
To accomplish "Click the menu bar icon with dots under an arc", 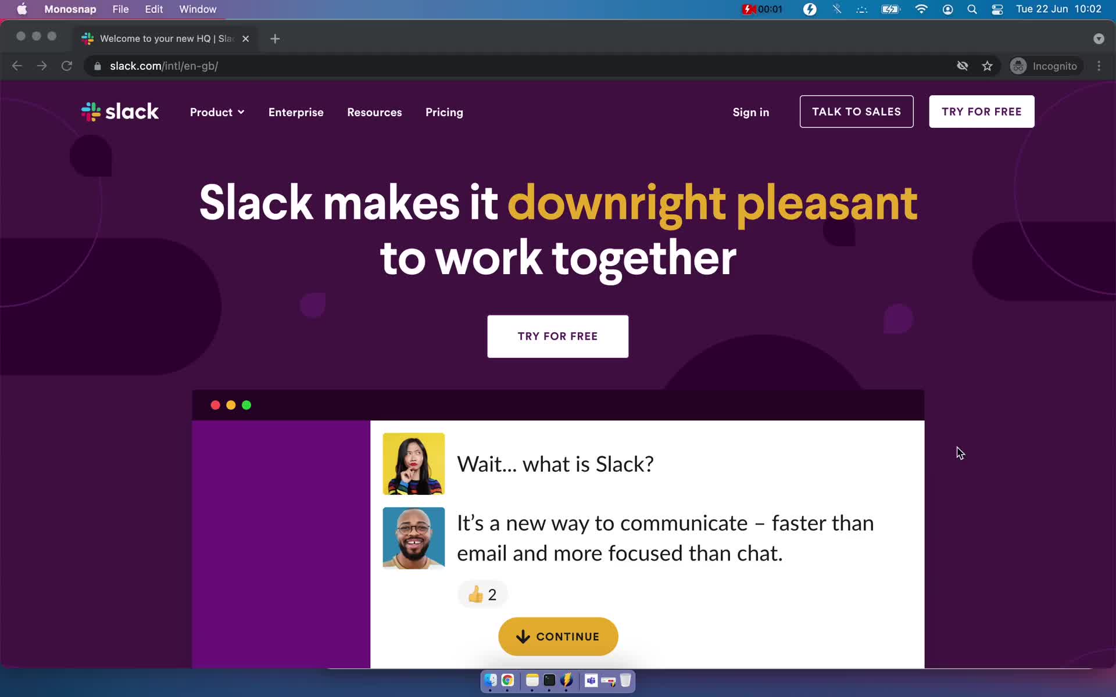I will tap(862, 9).
